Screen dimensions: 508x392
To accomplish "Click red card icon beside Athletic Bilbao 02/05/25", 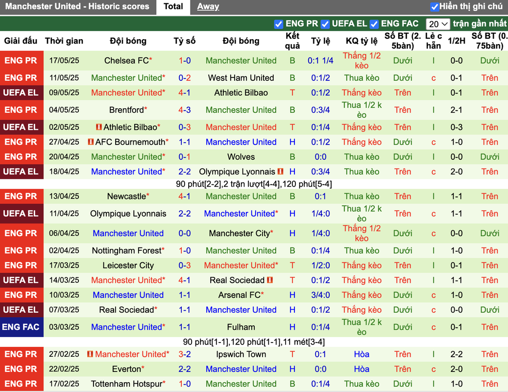I will [x=99, y=127].
